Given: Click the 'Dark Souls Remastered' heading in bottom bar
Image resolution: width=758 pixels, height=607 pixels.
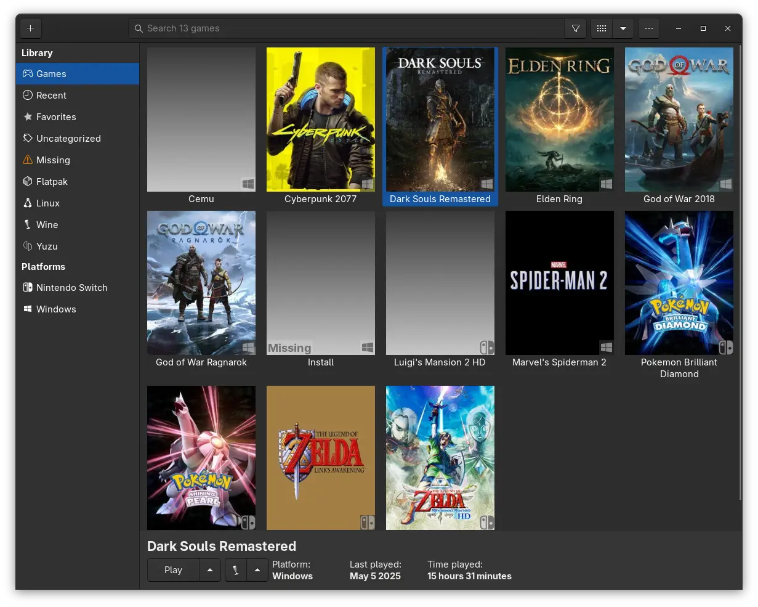Looking at the screenshot, I should (222, 547).
